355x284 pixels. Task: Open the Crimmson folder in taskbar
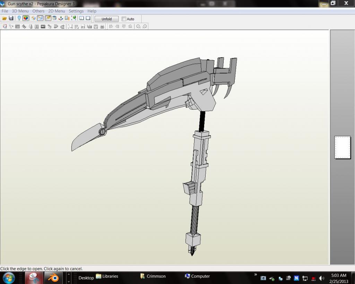coord(153,276)
